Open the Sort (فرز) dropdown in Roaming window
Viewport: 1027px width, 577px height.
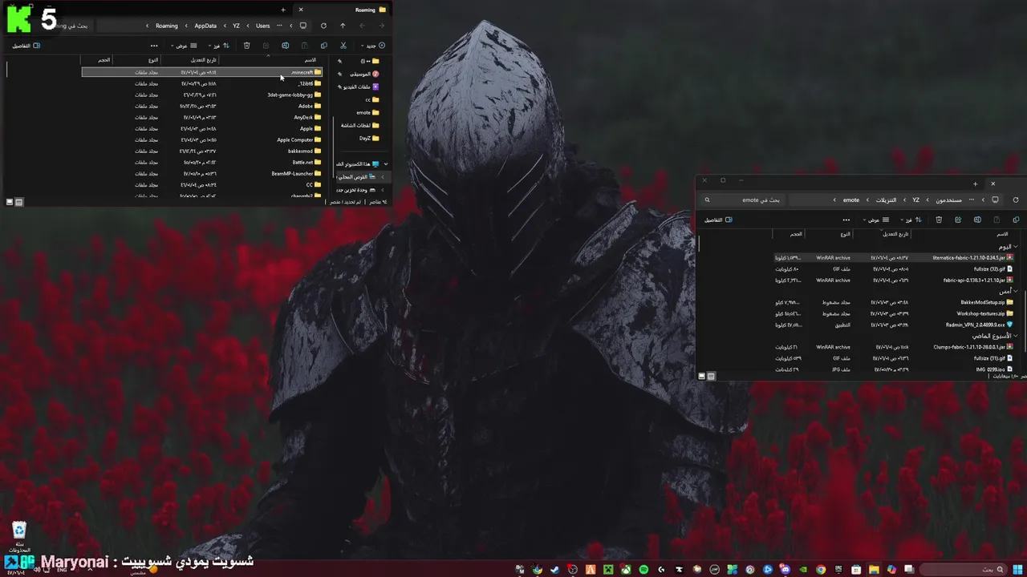coord(218,46)
